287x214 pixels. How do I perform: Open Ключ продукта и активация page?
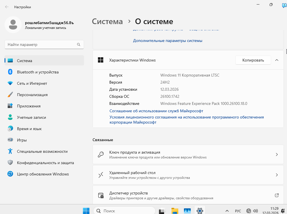(188, 154)
